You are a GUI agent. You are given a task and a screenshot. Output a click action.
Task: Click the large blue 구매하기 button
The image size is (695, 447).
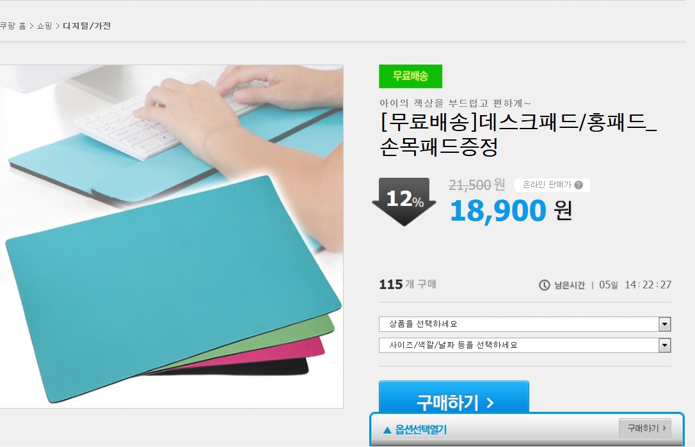point(454,397)
